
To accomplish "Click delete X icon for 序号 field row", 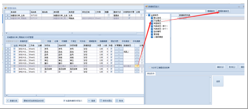I will (8, 49).
